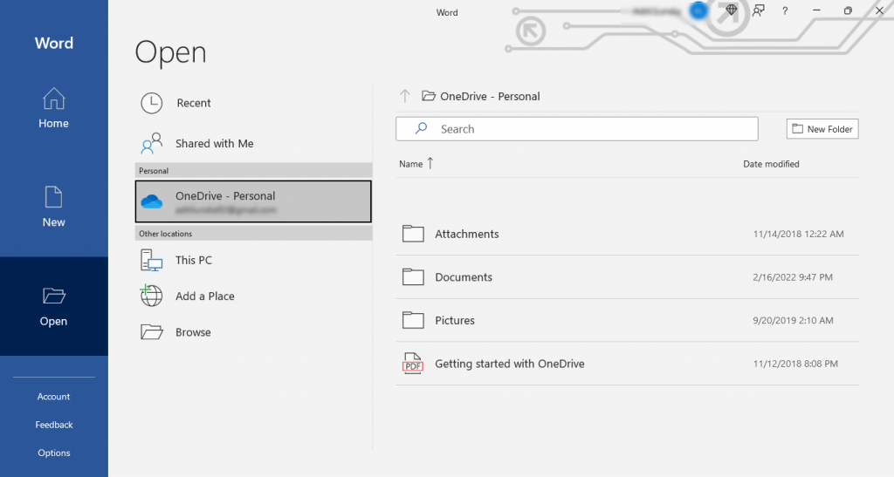Open the Getting started with OneDrive PDF

point(509,364)
